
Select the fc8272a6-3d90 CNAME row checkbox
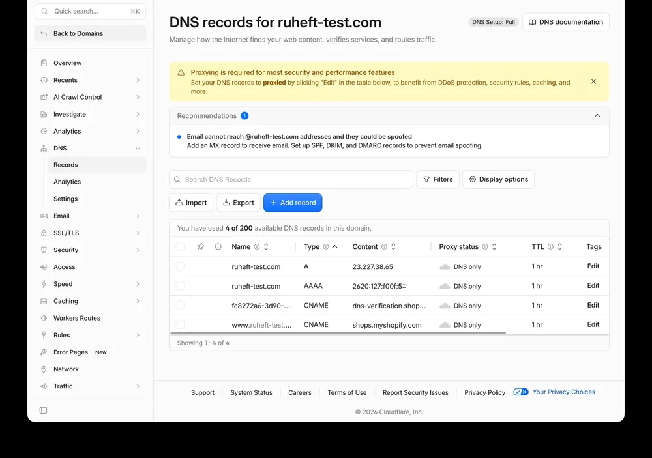pos(180,306)
